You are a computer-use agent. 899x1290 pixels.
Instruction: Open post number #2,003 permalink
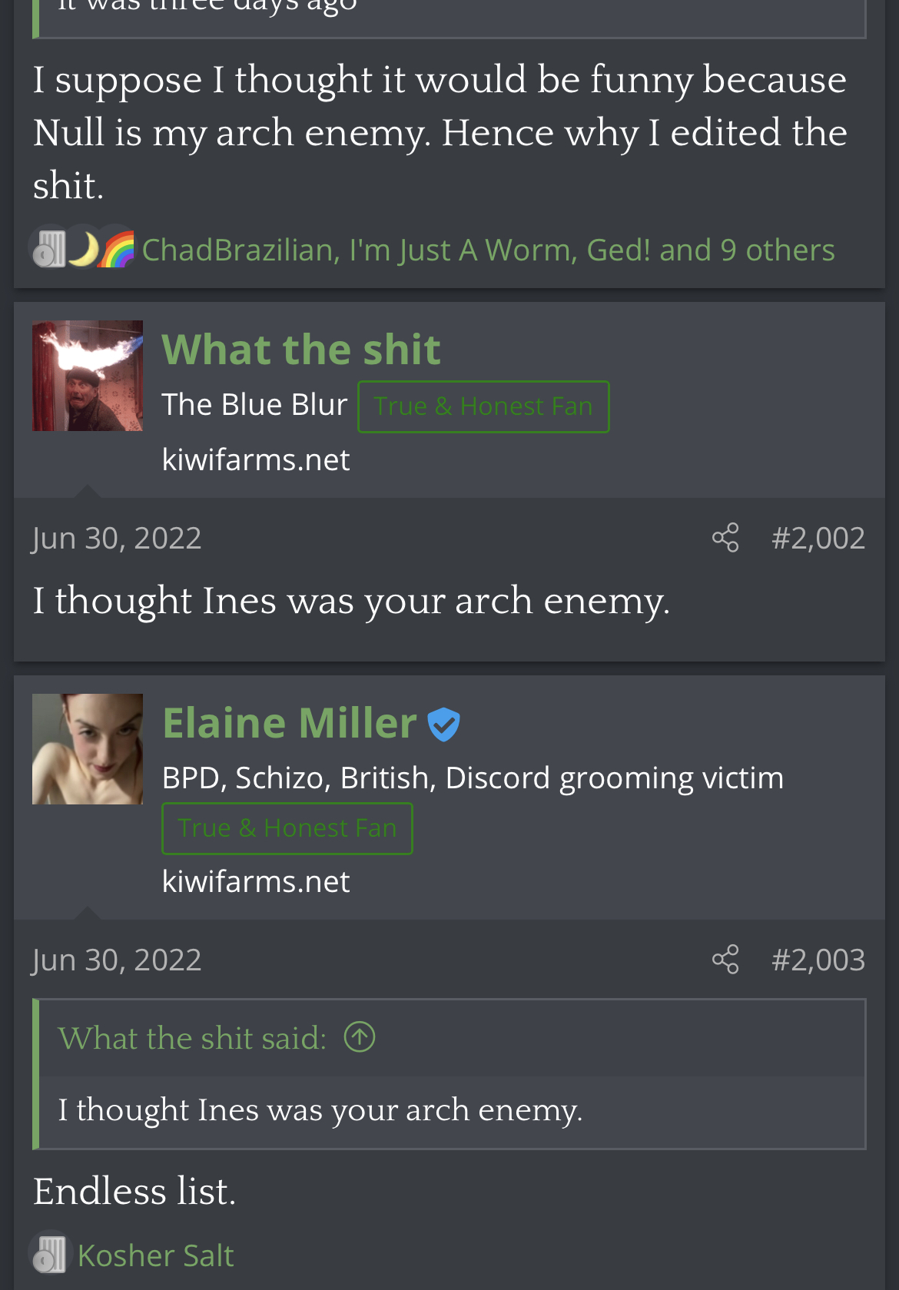818,960
